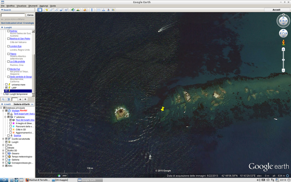Click the search text input field
The image size is (291, 182).
click(13, 15)
